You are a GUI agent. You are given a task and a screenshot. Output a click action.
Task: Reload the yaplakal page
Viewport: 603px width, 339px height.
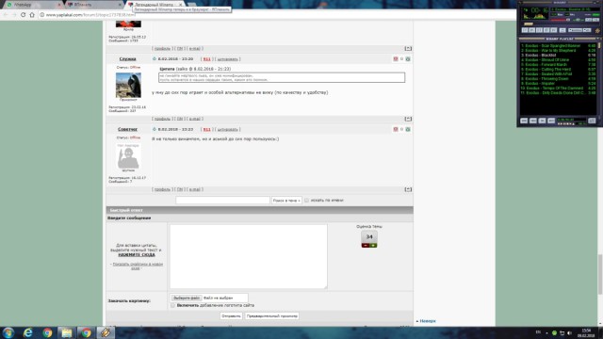click(23, 15)
